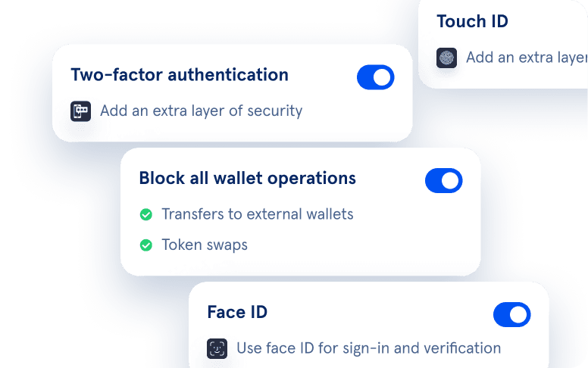Image resolution: width=588 pixels, height=368 pixels.
Task: Click green checkmark beside Transfers to external wallets
Action: [146, 215]
